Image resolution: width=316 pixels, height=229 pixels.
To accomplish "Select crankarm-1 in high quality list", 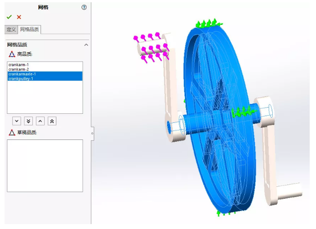I will coord(18,65).
